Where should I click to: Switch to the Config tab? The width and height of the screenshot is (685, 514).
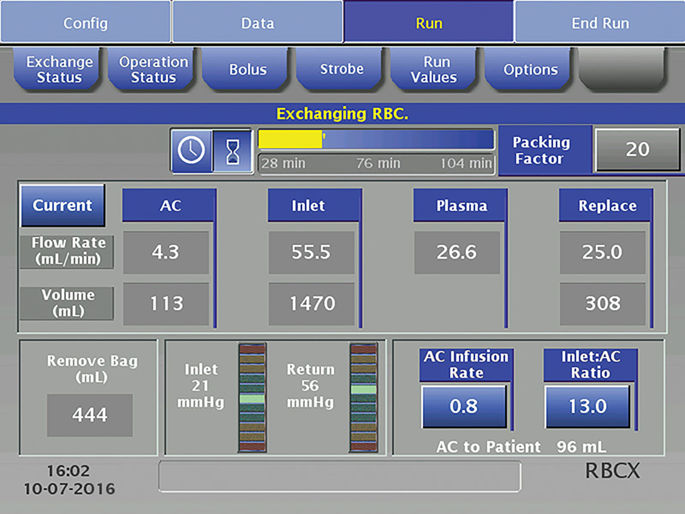[x=85, y=21]
